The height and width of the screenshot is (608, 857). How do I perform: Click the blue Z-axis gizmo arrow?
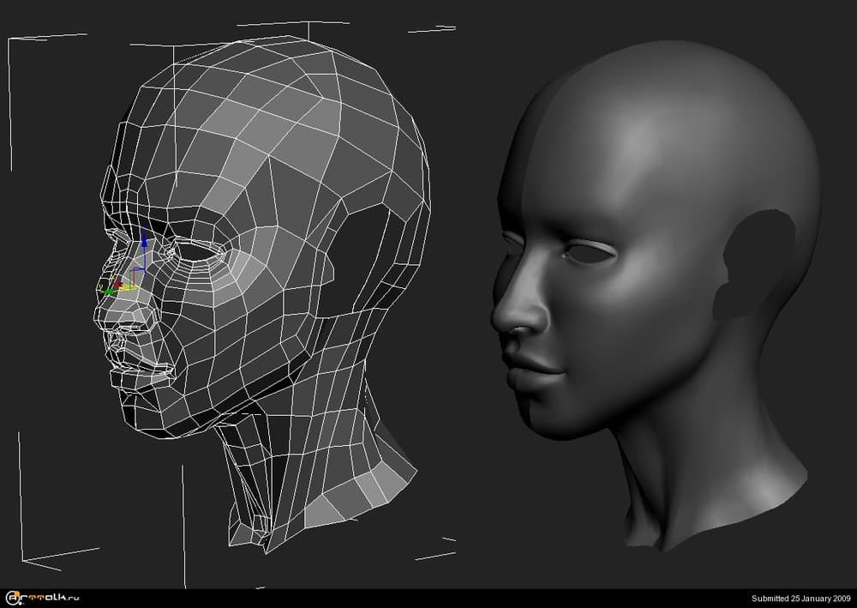[x=144, y=242]
